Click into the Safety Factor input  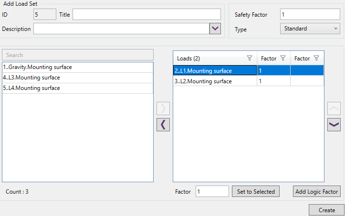(310, 15)
